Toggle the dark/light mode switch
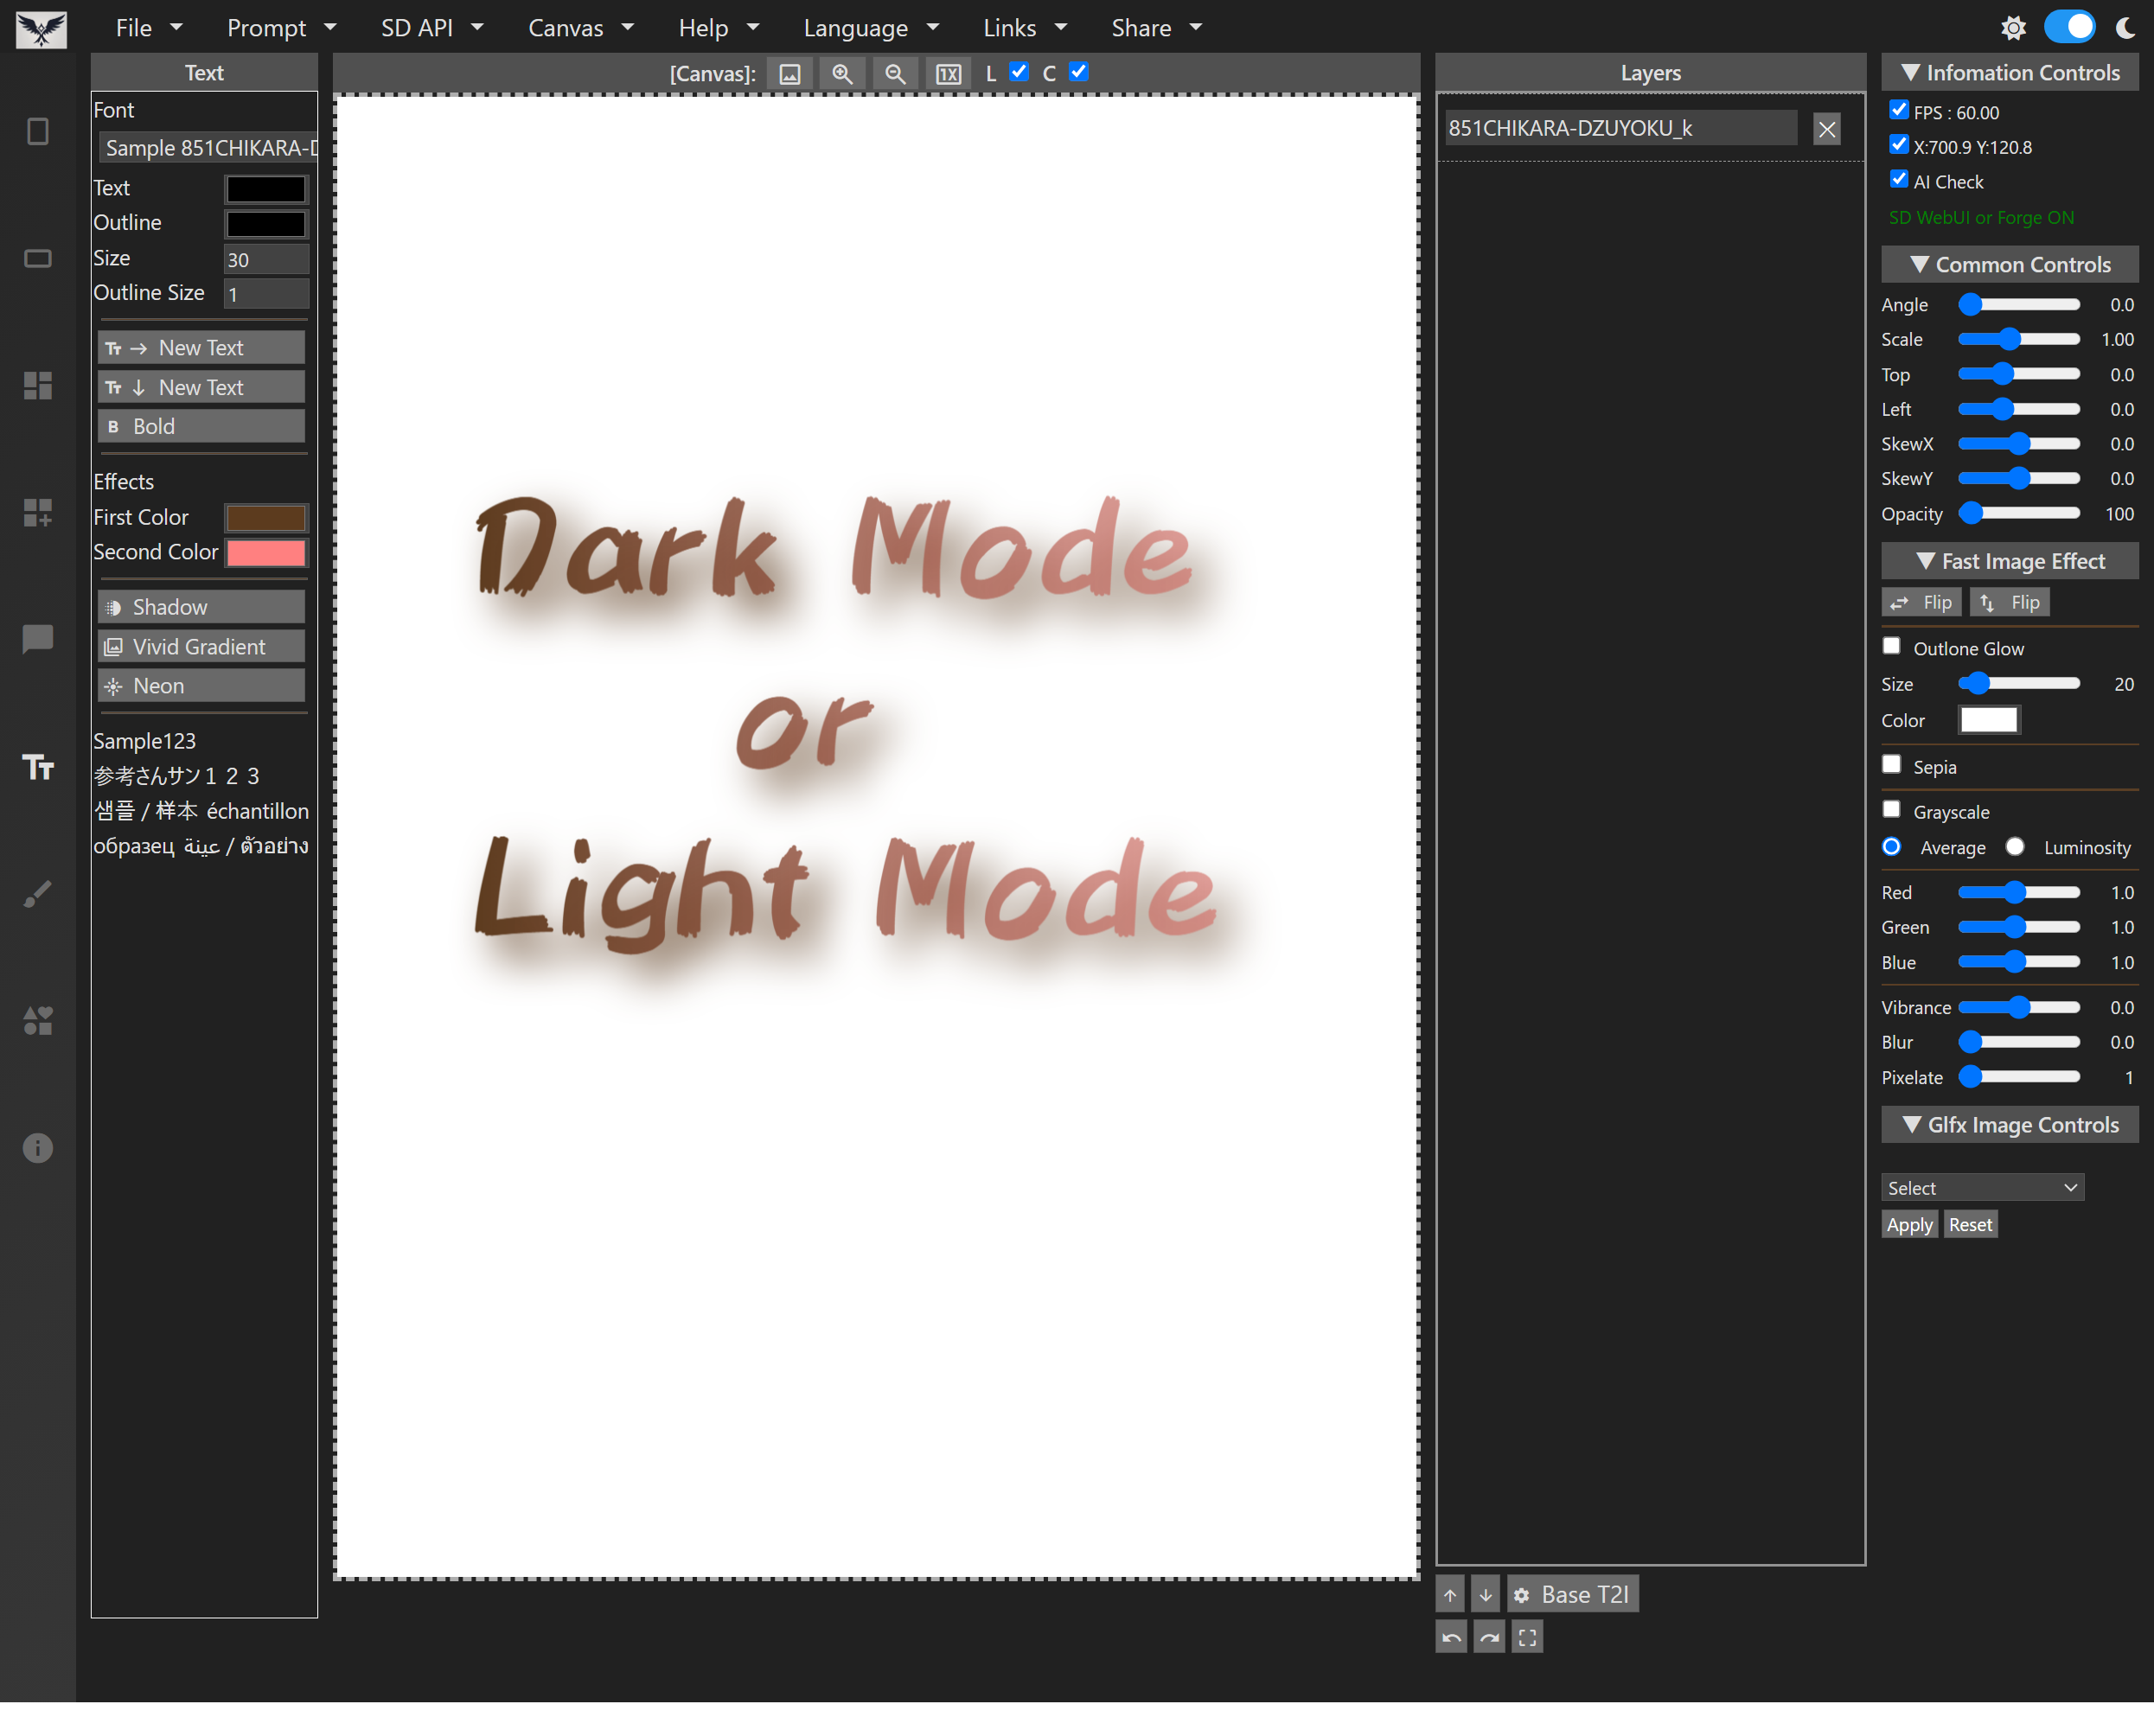 pos(2069,27)
